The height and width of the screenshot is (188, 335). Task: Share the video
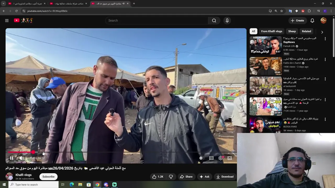[x=186, y=177]
